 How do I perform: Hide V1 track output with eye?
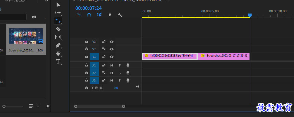coord(111,57)
